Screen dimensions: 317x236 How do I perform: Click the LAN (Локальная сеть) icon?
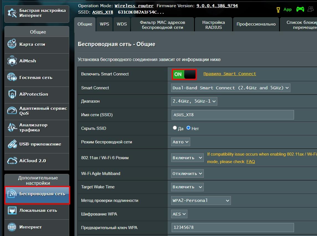coord(12,210)
